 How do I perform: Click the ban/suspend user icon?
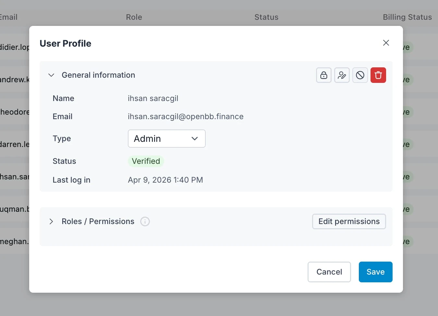(360, 75)
